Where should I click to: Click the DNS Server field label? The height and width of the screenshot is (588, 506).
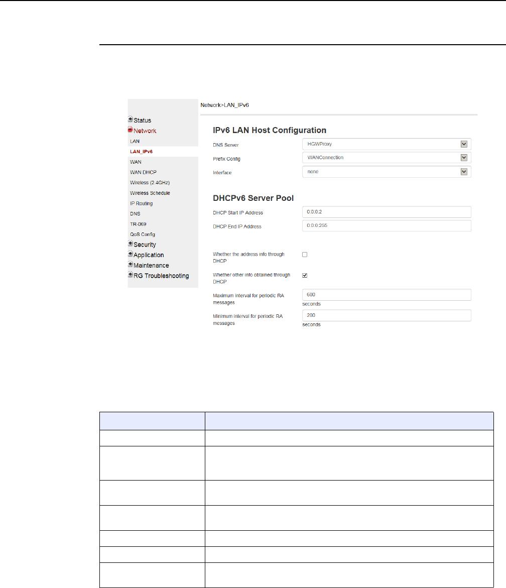[225, 145]
